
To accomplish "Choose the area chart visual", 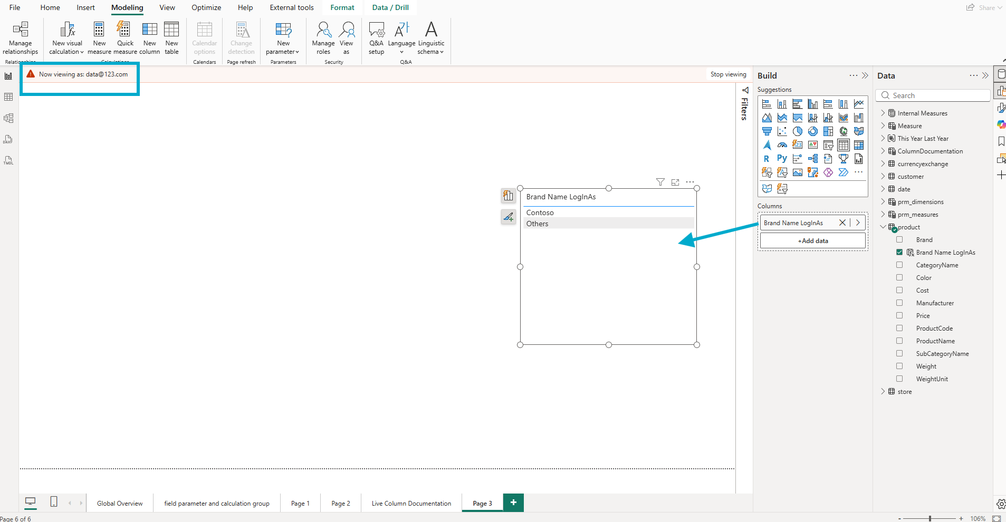I will tap(767, 118).
